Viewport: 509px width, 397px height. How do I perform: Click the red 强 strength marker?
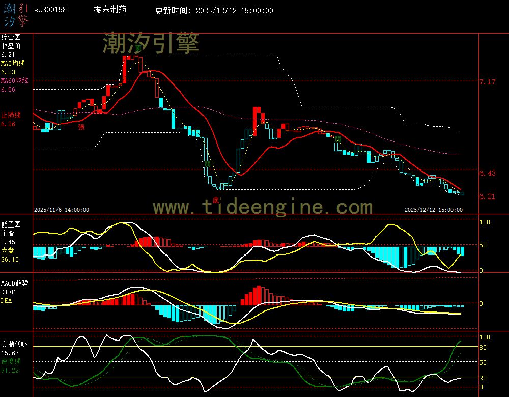coord(81,127)
